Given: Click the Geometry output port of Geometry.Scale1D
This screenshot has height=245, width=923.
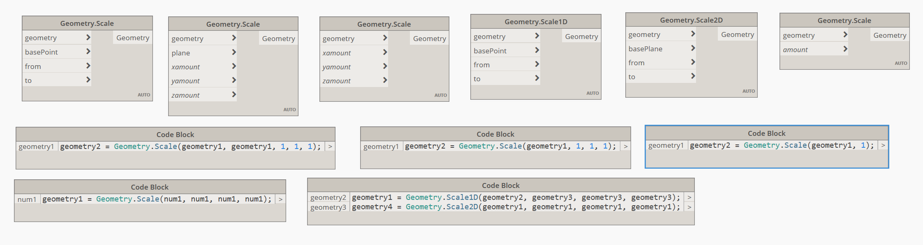Looking at the screenshot, I should click(581, 37).
